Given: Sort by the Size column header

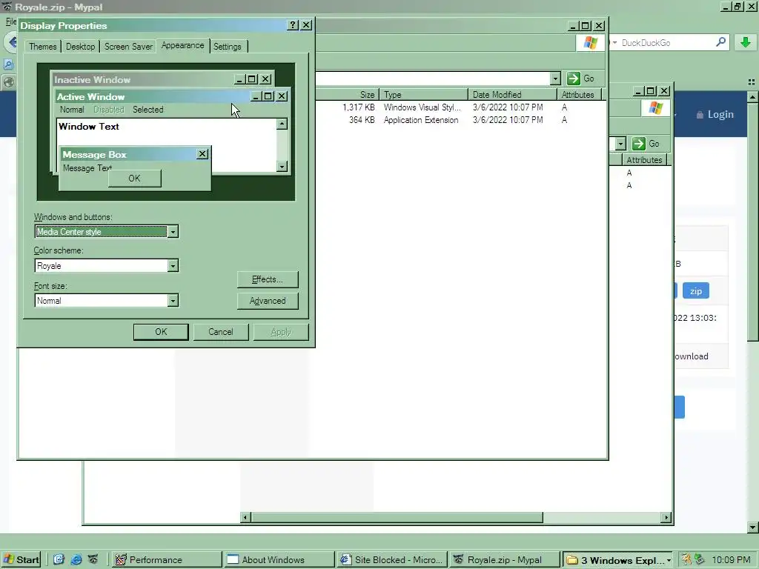Looking at the screenshot, I should click(x=348, y=94).
